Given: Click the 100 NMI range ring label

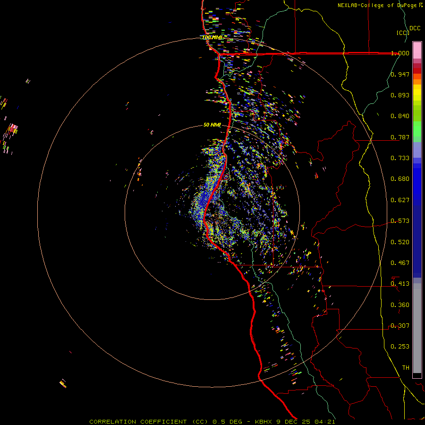Looking at the screenshot, I should click(x=212, y=37).
